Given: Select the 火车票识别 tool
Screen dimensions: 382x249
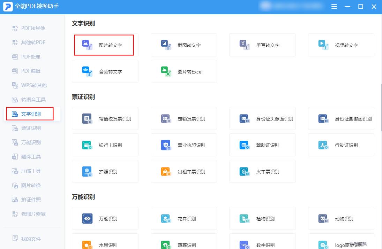Looking at the screenshot, I should (262, 171).
